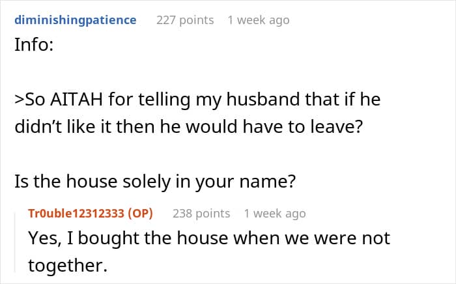This screenshot has height=284, width=456.
Task: Click the 238 points score
Action: [201, 214]
